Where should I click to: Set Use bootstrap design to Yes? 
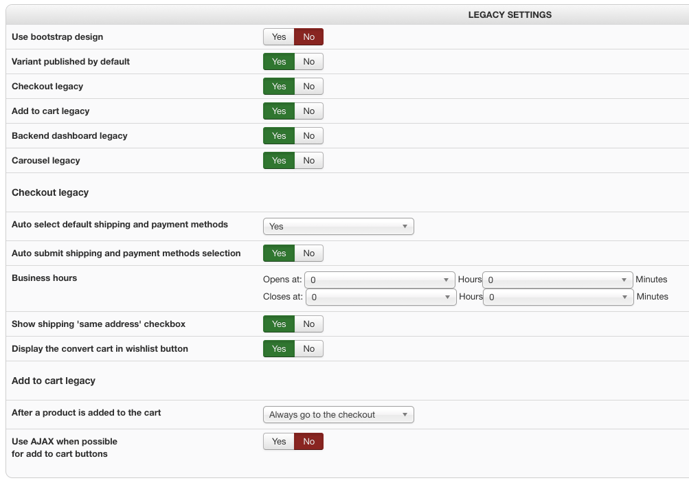[x=279, y=37]
